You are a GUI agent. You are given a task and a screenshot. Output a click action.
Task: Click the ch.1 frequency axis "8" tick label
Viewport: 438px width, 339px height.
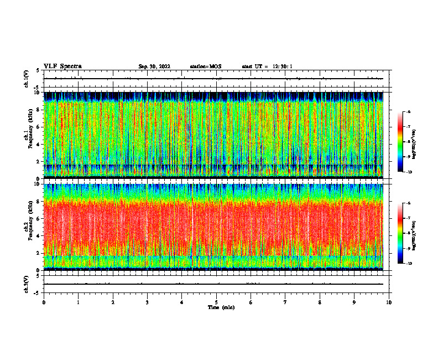tap(38, 110)
